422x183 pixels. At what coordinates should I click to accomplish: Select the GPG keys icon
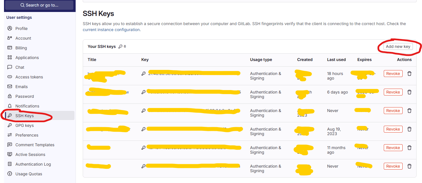[x=9, y=125]
